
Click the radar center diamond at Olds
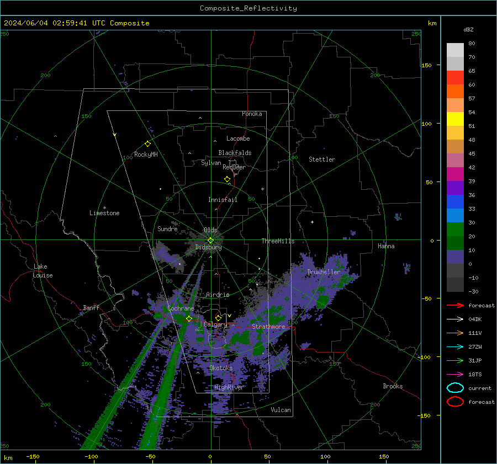(210, 241)
